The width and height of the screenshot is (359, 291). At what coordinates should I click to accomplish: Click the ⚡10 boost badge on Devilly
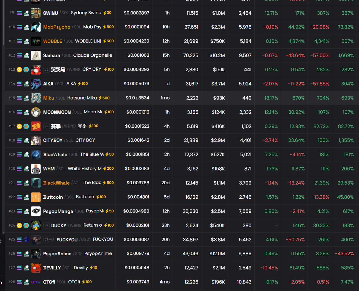click(93, 268)
